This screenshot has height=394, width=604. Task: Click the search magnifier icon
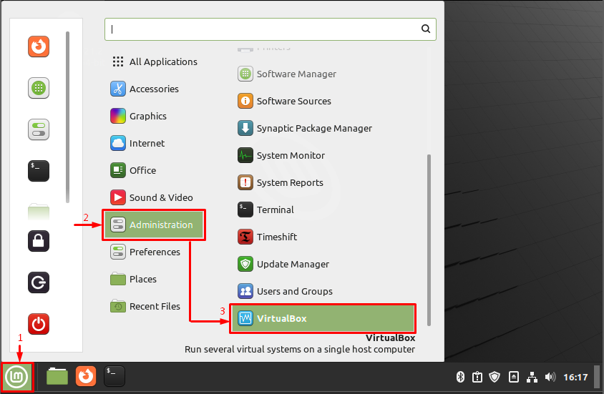[426, 29]
